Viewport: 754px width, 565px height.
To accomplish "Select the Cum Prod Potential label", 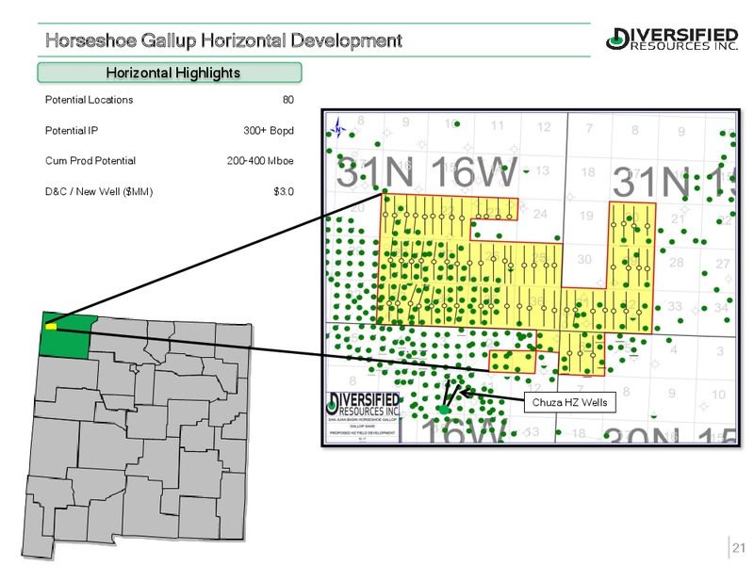I will (90, 161).
